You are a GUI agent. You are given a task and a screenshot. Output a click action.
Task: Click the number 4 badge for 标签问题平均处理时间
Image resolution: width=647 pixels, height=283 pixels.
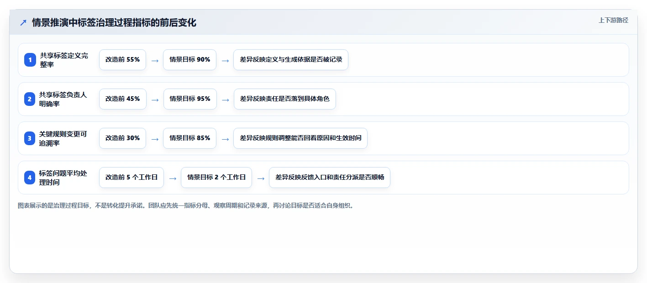tap(30, 178)
